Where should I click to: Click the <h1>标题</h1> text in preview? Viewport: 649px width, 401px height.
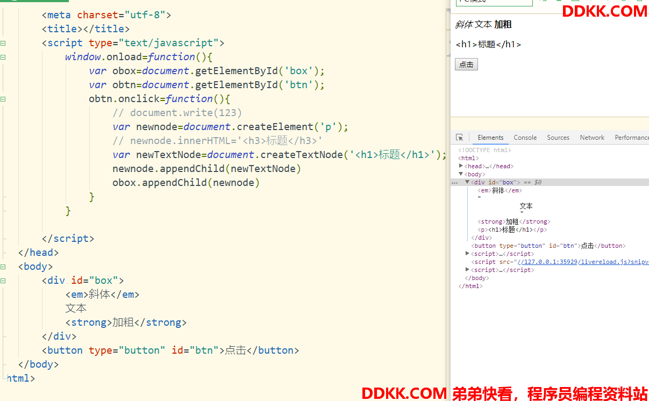[x=488, y=44]
